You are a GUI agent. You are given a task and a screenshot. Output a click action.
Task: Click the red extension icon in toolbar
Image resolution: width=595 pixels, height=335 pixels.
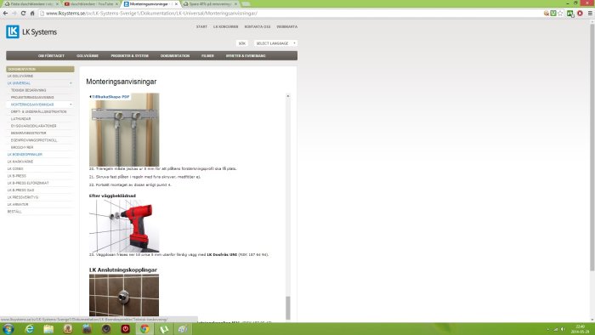(x=580, y=14)
